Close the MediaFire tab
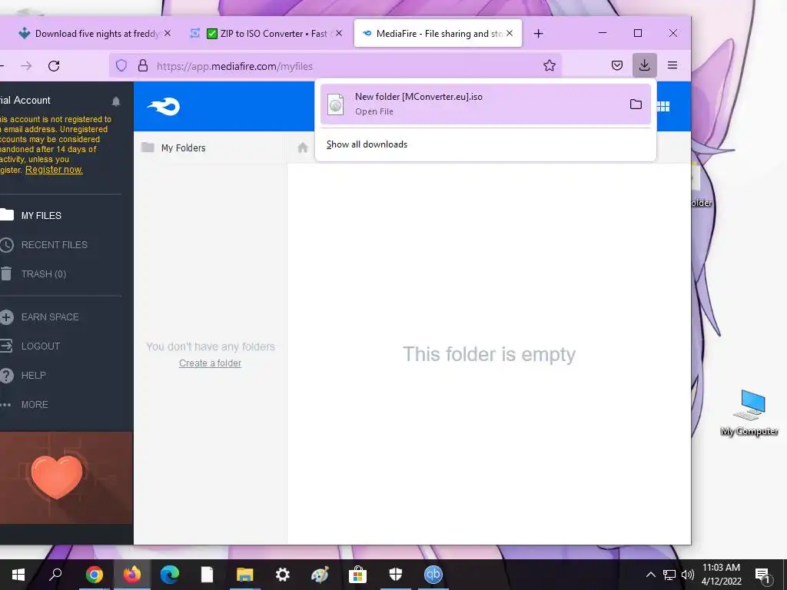787x590 pixels. pos(510,33)
